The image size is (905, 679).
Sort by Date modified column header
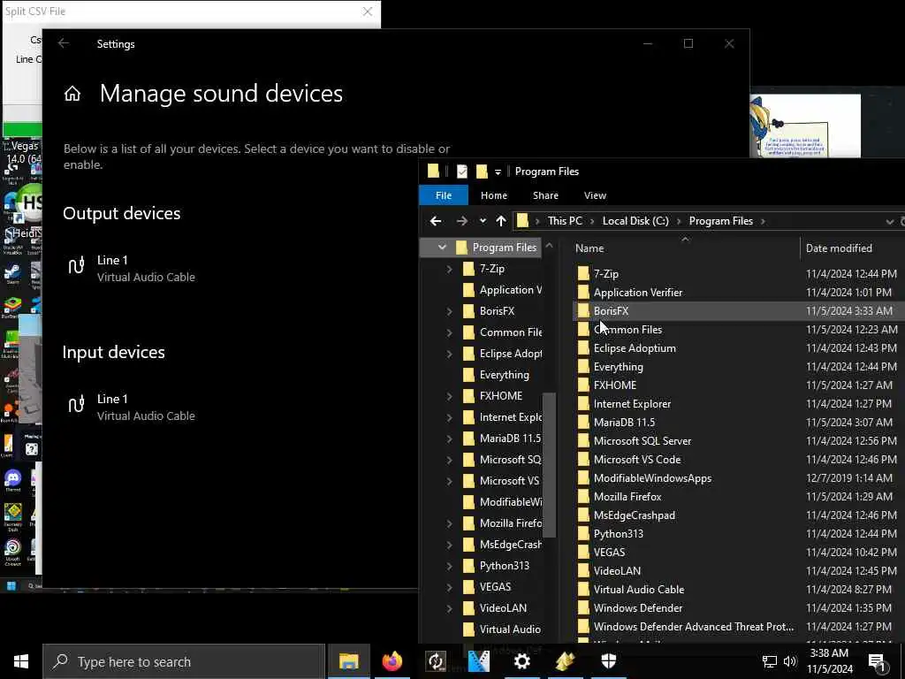[x=839, y=248]
